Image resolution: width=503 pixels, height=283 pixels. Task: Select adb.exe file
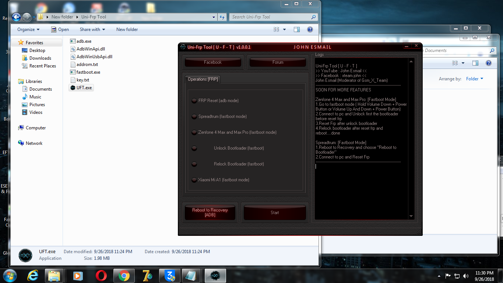coord(81,41)
